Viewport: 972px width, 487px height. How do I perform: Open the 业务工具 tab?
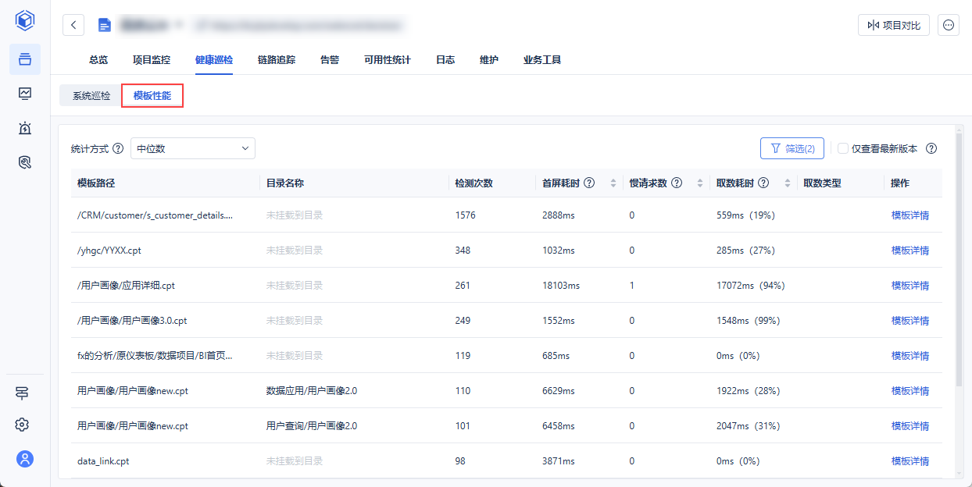[x=542, y=60]
